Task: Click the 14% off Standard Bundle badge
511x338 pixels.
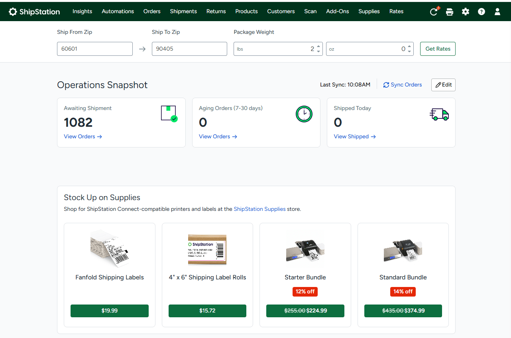Action: tap(403, 291)
